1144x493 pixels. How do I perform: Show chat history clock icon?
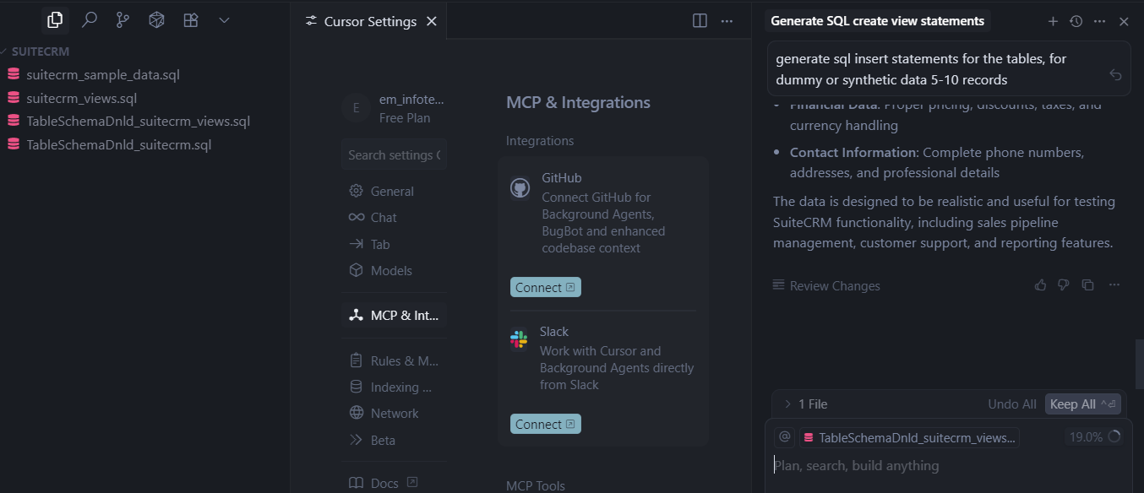[1076, 21]
